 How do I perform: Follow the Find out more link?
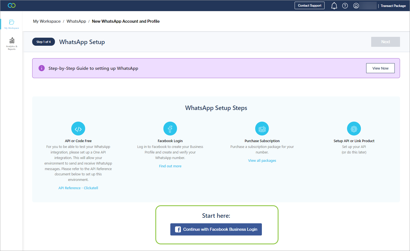(170, 166)
